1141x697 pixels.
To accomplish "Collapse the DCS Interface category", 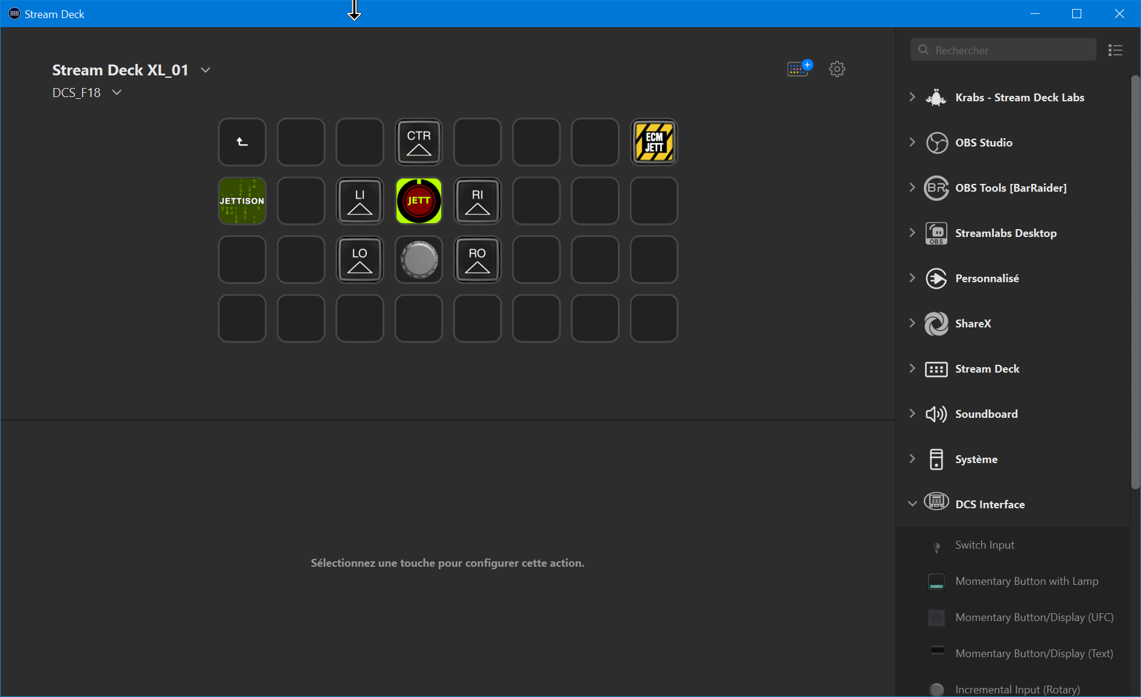I will pyautogui.click(x=912, y=504).
